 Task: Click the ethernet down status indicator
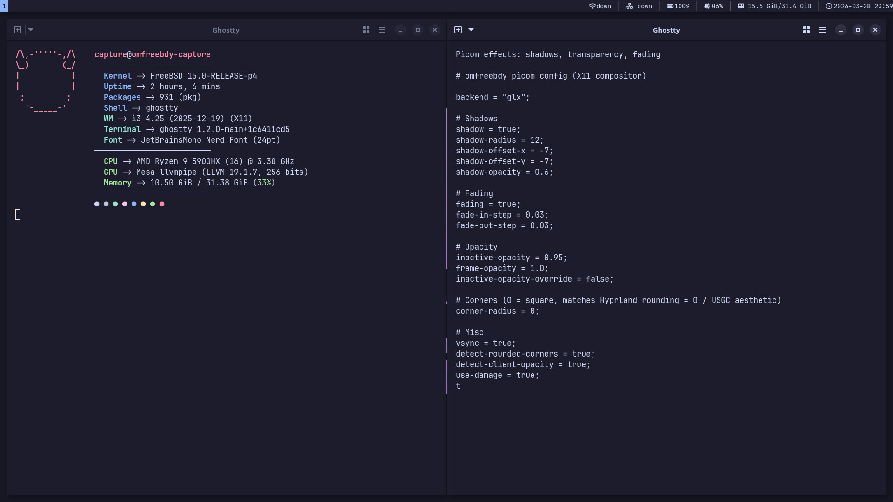tap(639, 6)
